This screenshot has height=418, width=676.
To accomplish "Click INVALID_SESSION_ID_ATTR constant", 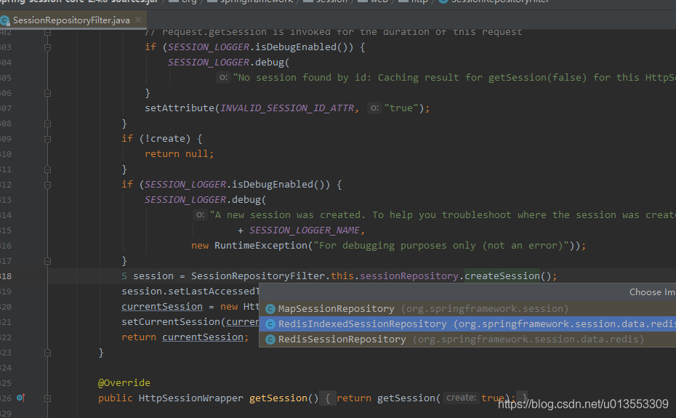I will point(287,108).
